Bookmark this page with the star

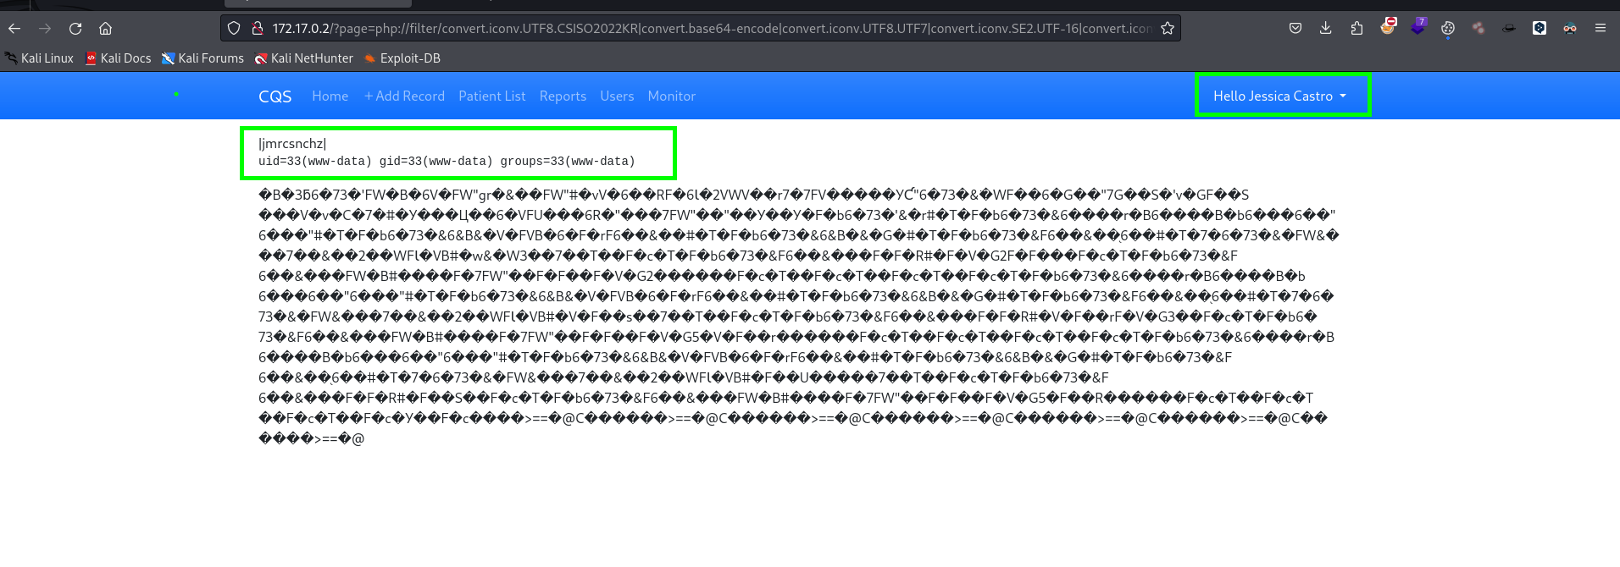coord(1168,29)
